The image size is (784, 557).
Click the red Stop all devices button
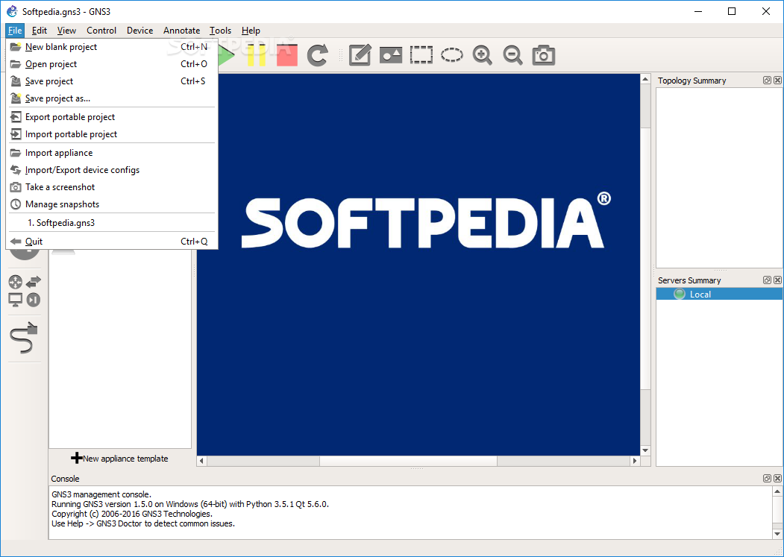pyautogui.click(x=287, y=55)
